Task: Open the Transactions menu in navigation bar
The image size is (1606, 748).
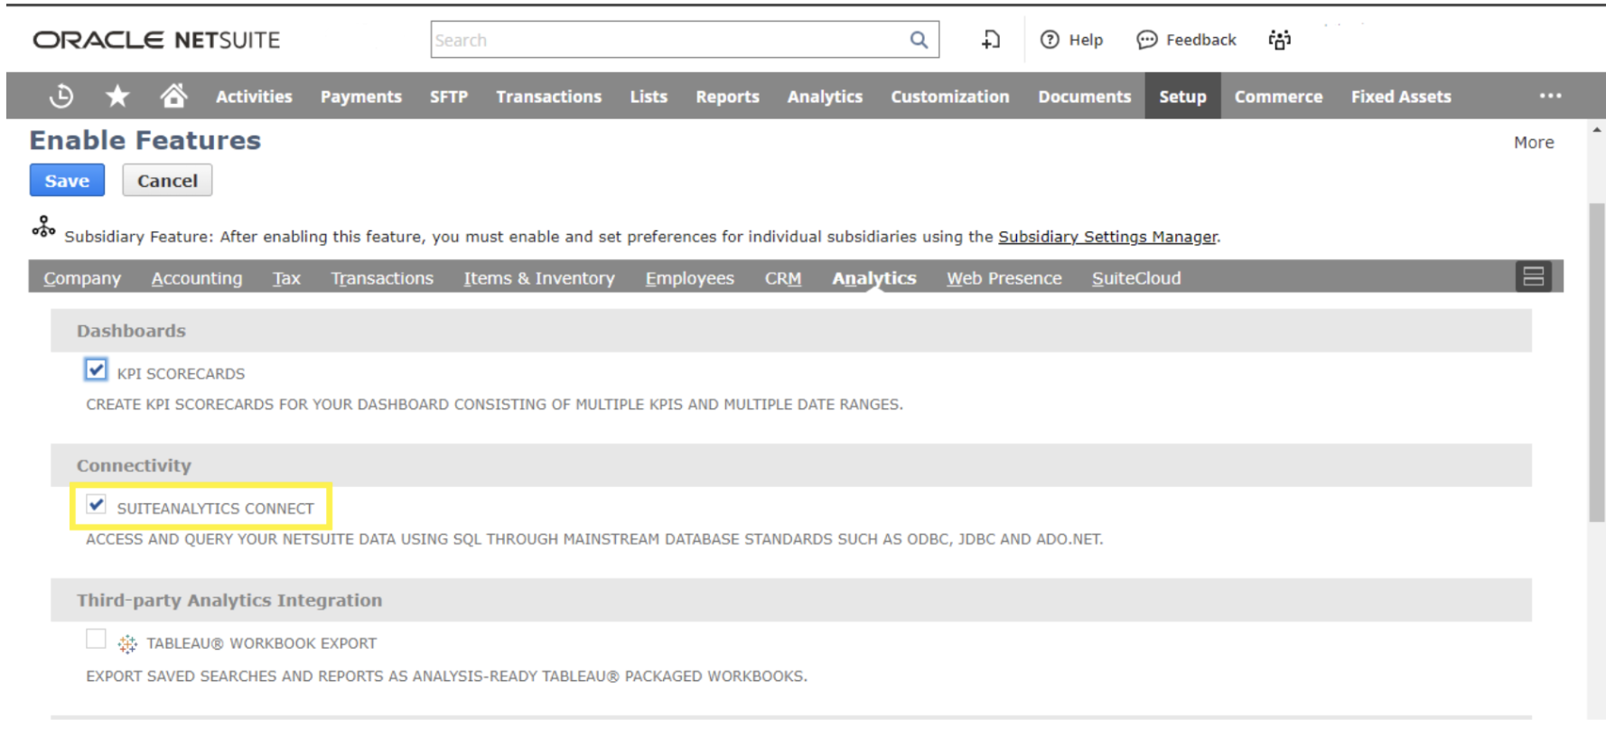Action: pyautogui.click(x=548, y=96)
